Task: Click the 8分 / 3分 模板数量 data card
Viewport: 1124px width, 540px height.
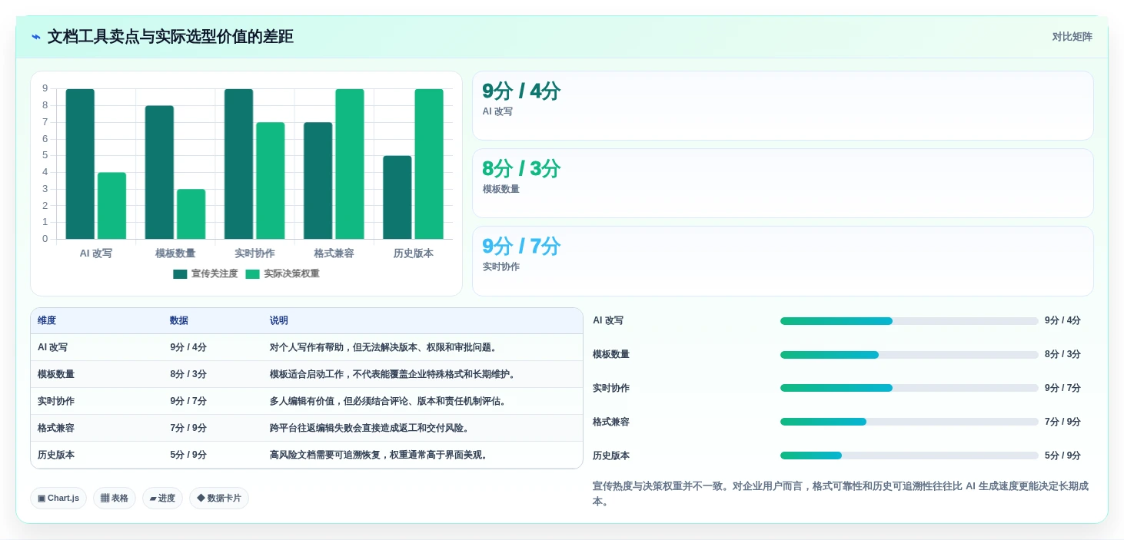Action: click(x=783, y=184)
